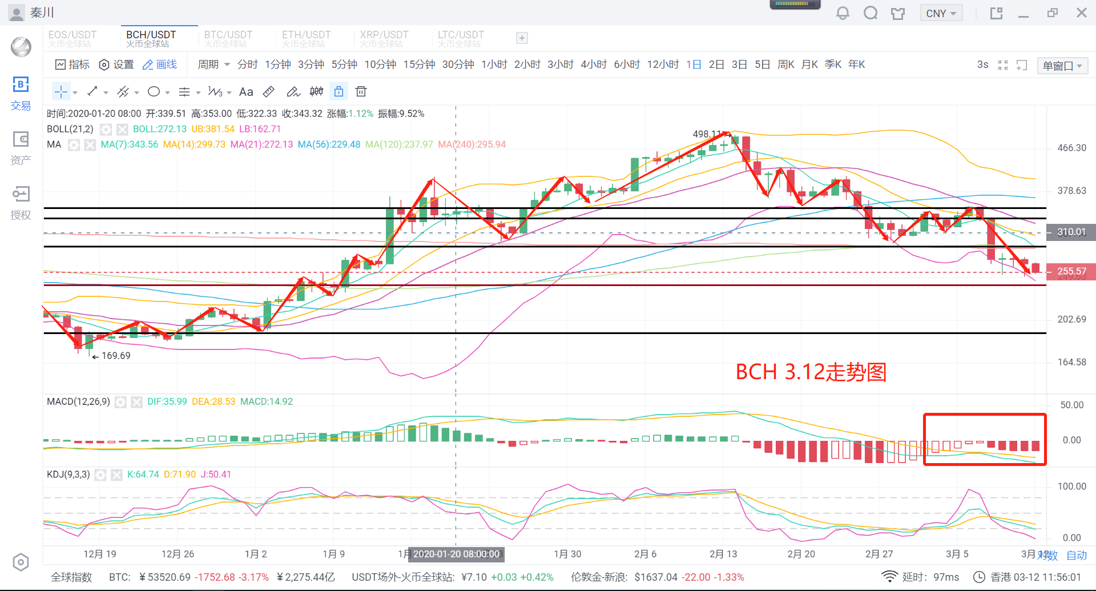Expand the 周期 period dropdown
Viewport: 1096px width, 591px height.
pyautogui.click(x=213, y=65)
